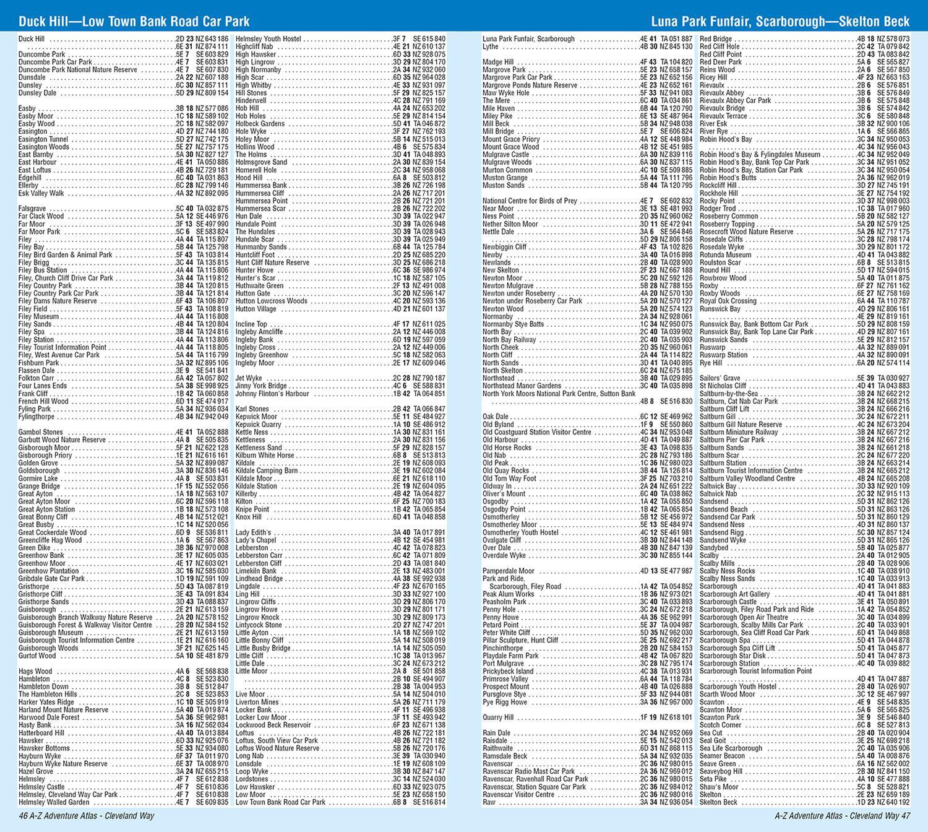Click the 'Ravenscar Radio Mast Car Park' entry
Viewport: 928px width, 832px height.
click(x=587, y=771)
